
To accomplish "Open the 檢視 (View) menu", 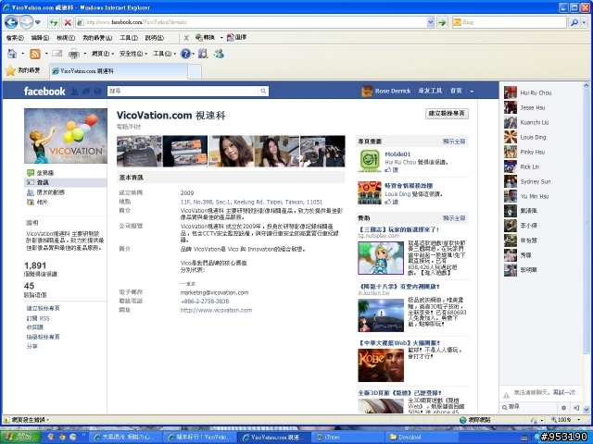I will tap(66, 38).
